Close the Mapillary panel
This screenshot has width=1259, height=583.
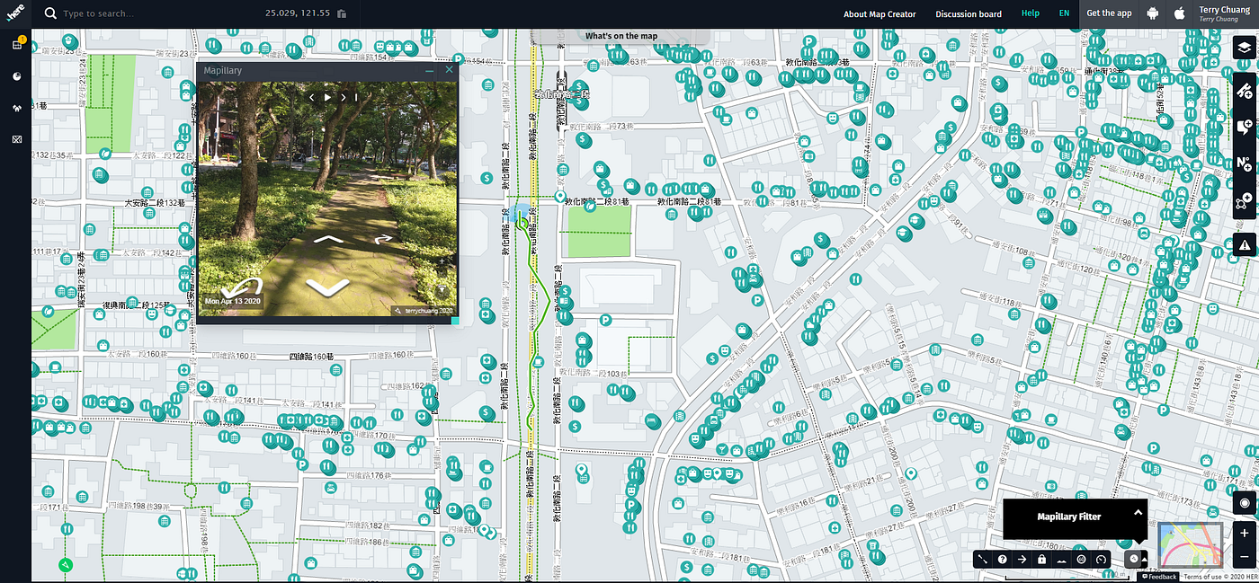449,69
